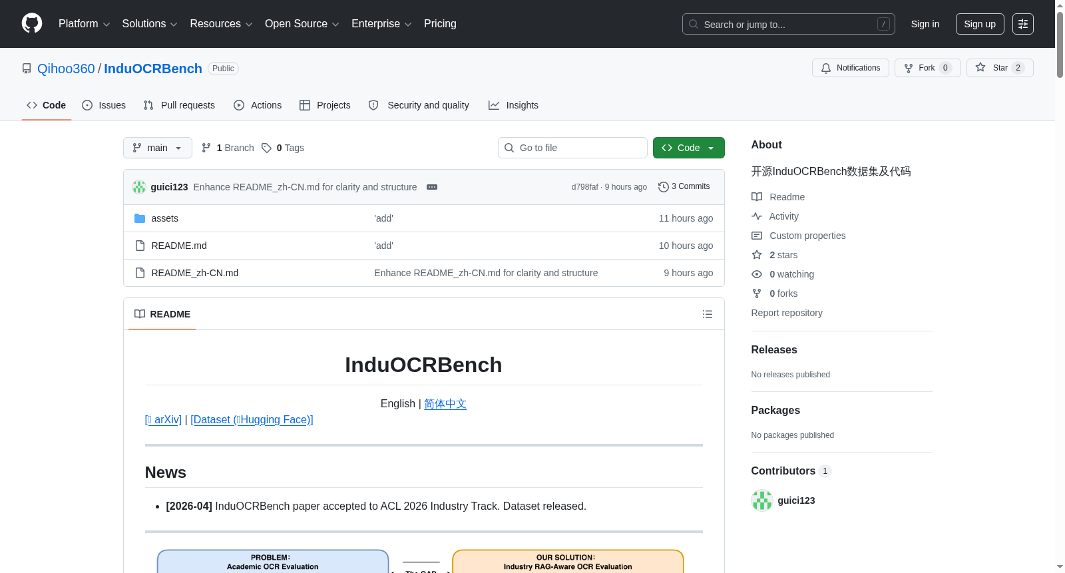Click the branch icon next to 1 Branch
Viewport: 1065px width, 573px height.
click(206, 148)
